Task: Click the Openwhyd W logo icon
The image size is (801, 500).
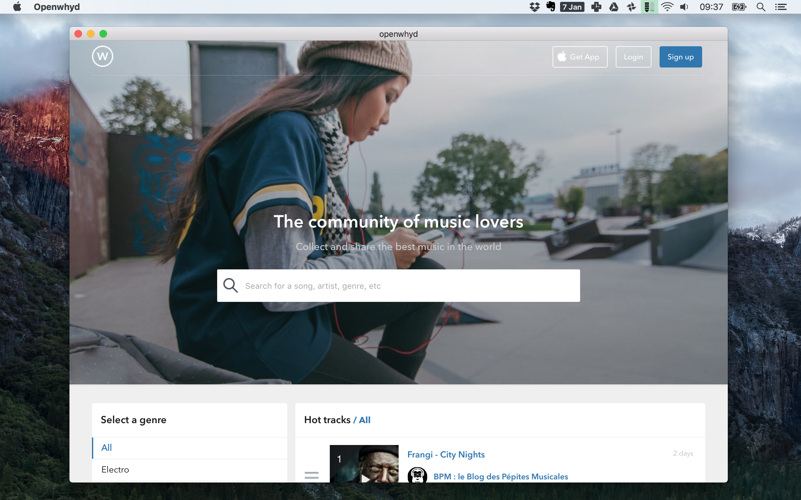Action: [102, 56]
